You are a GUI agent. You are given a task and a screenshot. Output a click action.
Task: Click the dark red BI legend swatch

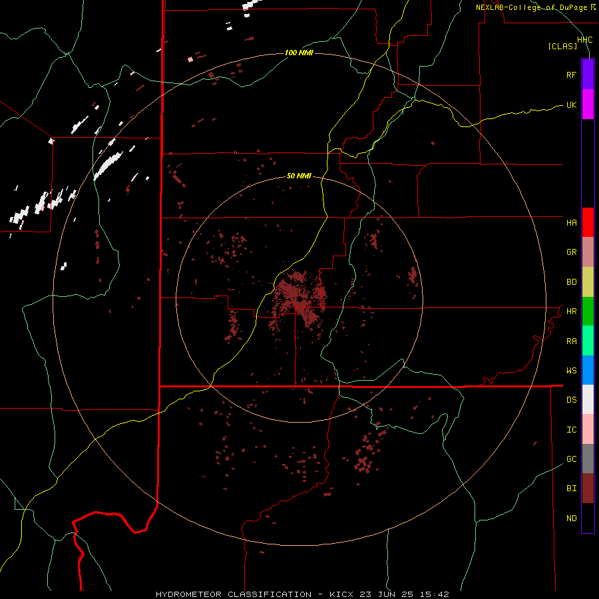click(588, 489)
